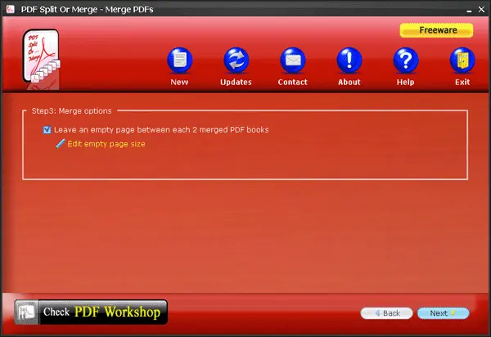The height and width of the screenshot is (337, 491).
Task: Click the Help question mark icon
Action: [x=406, y=60]
